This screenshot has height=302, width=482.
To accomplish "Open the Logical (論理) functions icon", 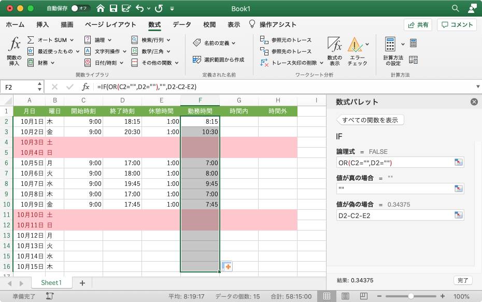I will point(88,40).
